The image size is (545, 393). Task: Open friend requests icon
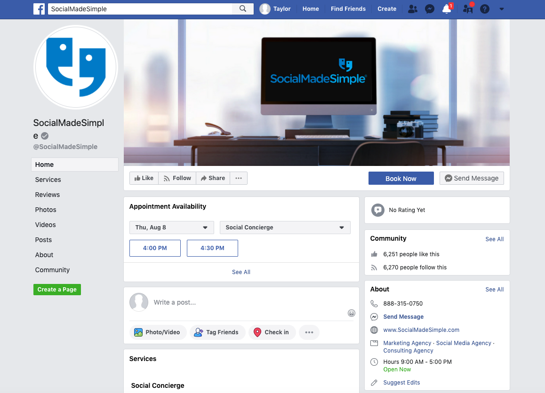413,9
